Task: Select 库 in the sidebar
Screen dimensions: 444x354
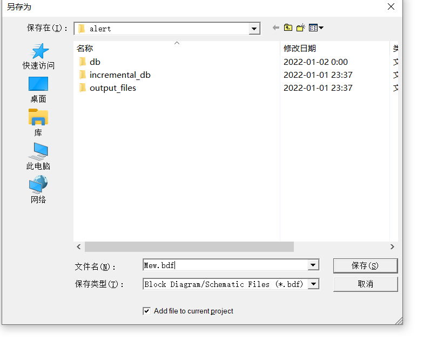Action: [x=38, y=123]
